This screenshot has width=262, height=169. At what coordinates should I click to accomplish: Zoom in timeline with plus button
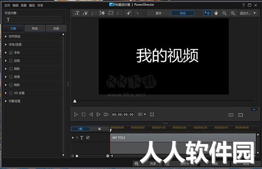(x=108, y=156)
